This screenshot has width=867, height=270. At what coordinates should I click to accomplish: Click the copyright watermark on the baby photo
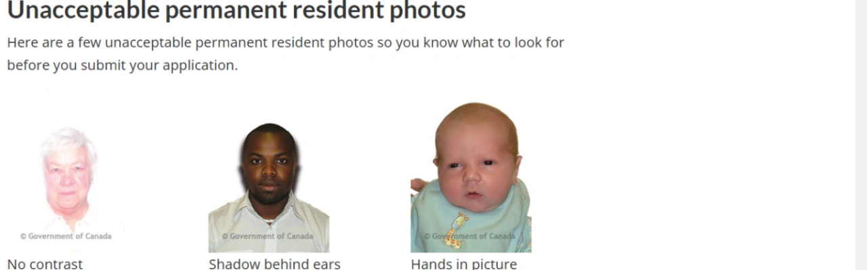tap(469, 236)
